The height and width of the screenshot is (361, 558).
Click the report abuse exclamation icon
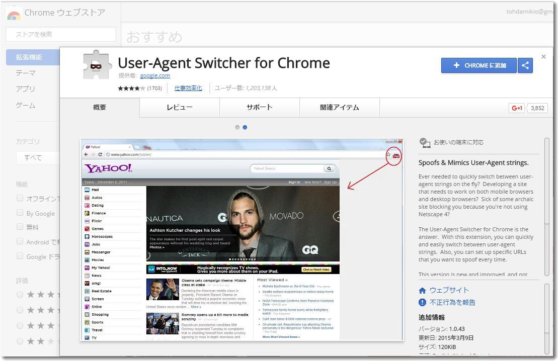423,303
